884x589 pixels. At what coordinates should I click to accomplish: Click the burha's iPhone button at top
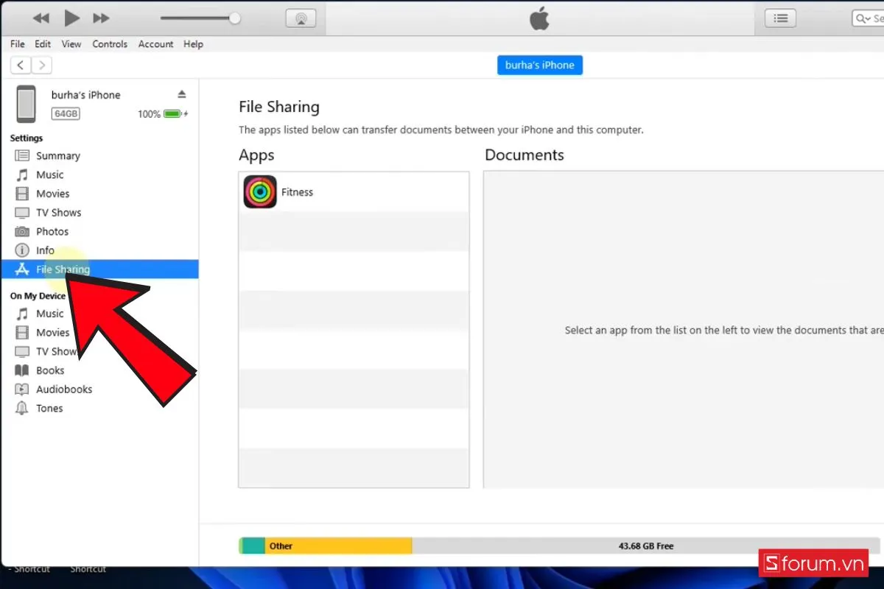pos(540,65)
